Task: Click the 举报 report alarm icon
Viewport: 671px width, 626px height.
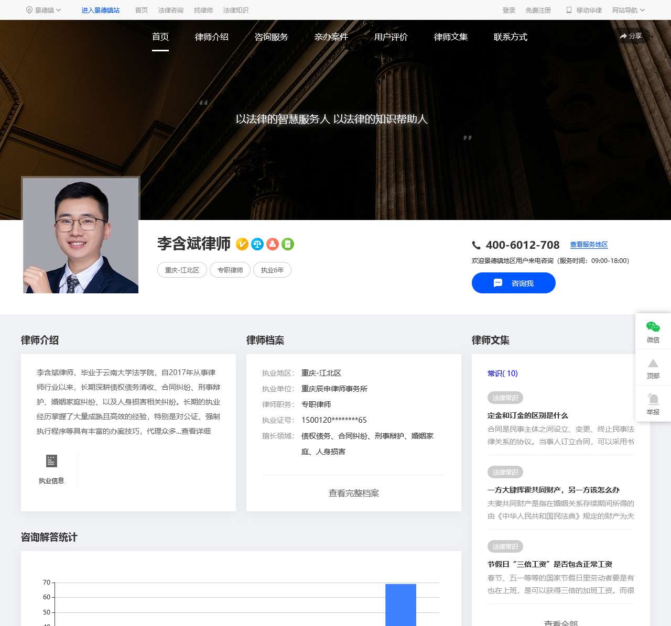Action: [653, 399]
